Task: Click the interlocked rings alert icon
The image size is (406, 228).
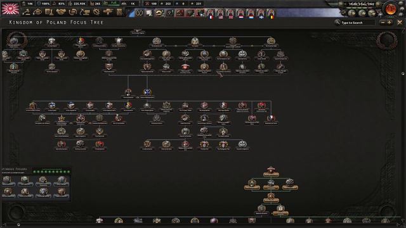Action: click(x=139, y=13)
